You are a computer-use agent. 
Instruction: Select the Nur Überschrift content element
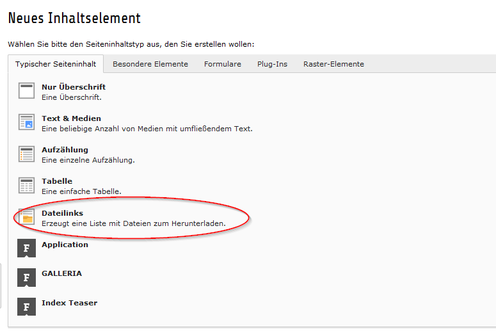coord(74,87)
